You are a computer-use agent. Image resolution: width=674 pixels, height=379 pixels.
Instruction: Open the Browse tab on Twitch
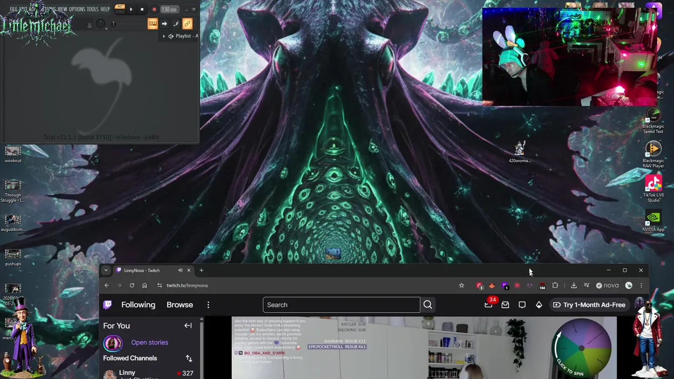click(180, 305)
